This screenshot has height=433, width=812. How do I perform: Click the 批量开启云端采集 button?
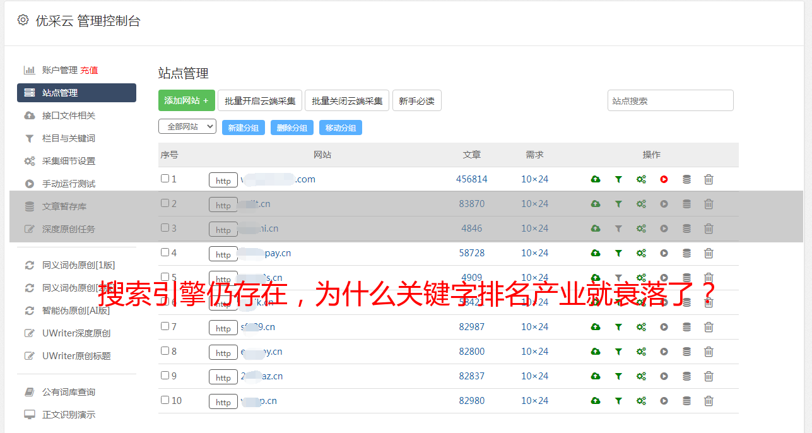[260, 100]
